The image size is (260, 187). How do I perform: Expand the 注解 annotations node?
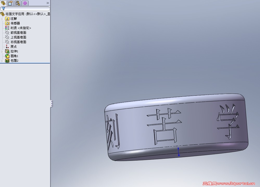[2, 19]
